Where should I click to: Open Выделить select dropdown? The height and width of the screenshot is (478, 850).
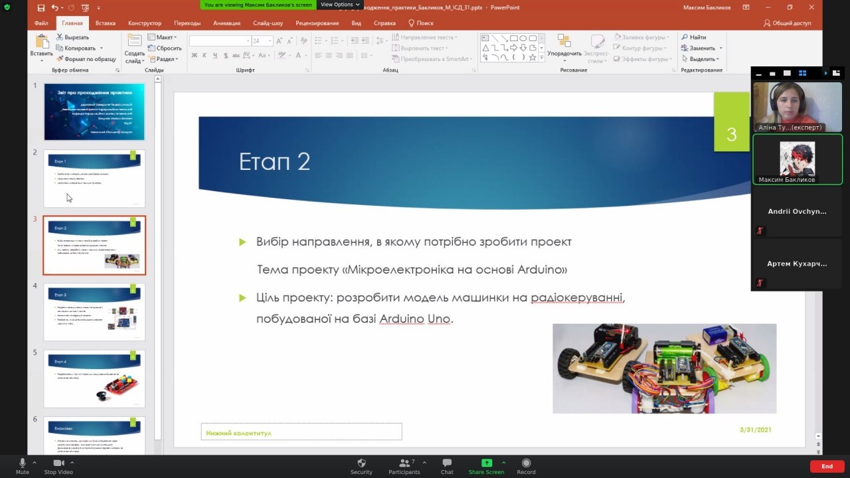pos(701,58)
